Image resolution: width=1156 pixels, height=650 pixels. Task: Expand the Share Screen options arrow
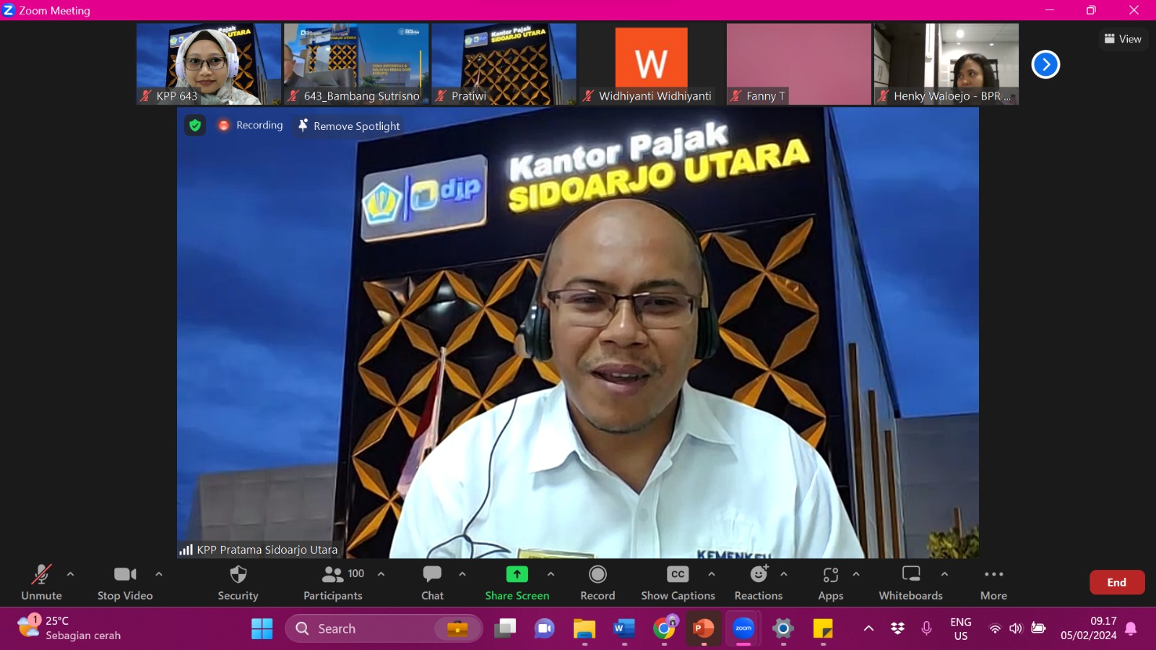tap(551, 574)
